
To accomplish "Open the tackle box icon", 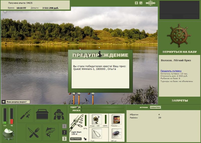I will (x=42, y=114).
